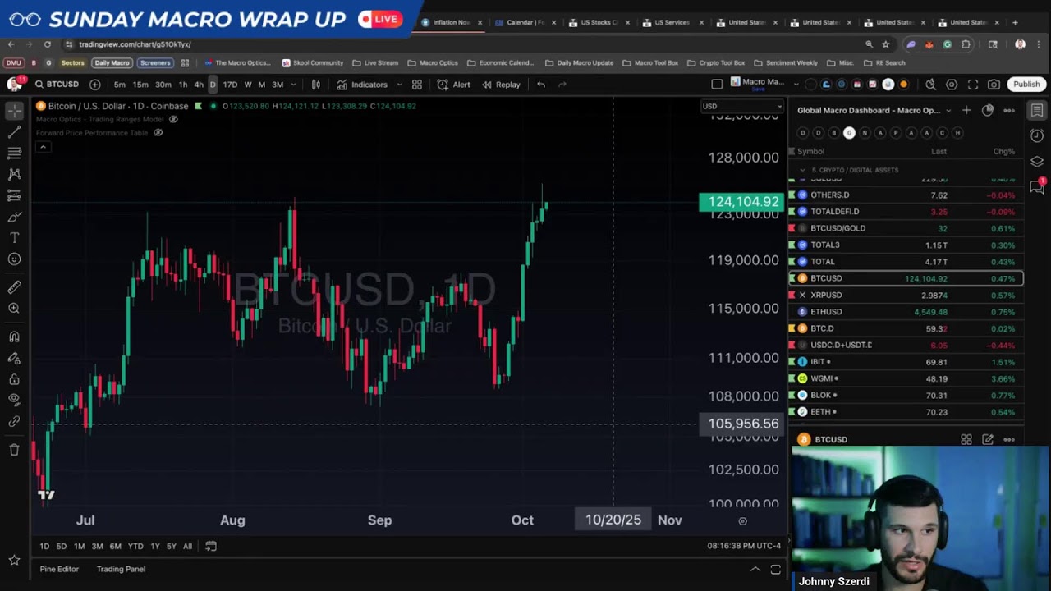This screenshot has width=1051, height=591.
Task: Open the candlestick chart type menu
Action: coord(315,85)
